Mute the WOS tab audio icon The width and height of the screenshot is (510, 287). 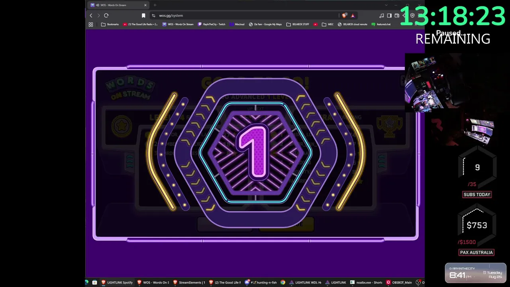[x=98, y=5]
